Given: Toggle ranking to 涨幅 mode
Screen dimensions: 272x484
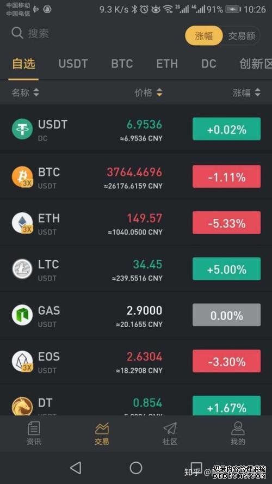Looking at the screenshot, I should (x=204, y=35).
